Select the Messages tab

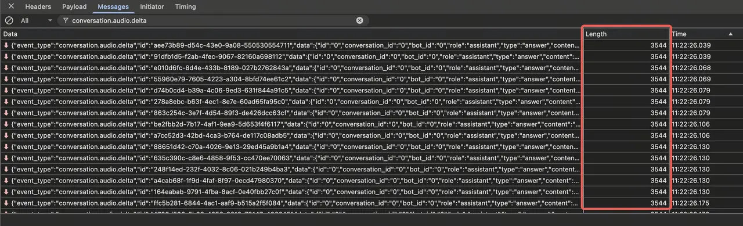coord(113,7)
